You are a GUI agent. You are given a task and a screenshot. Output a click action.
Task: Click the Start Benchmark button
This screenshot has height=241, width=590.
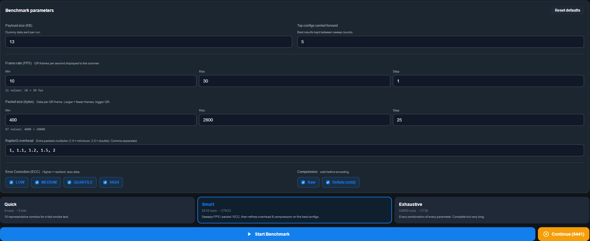(x=267, y=234)
